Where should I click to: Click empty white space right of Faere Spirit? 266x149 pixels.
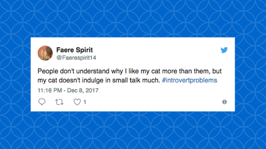point(156,51)
